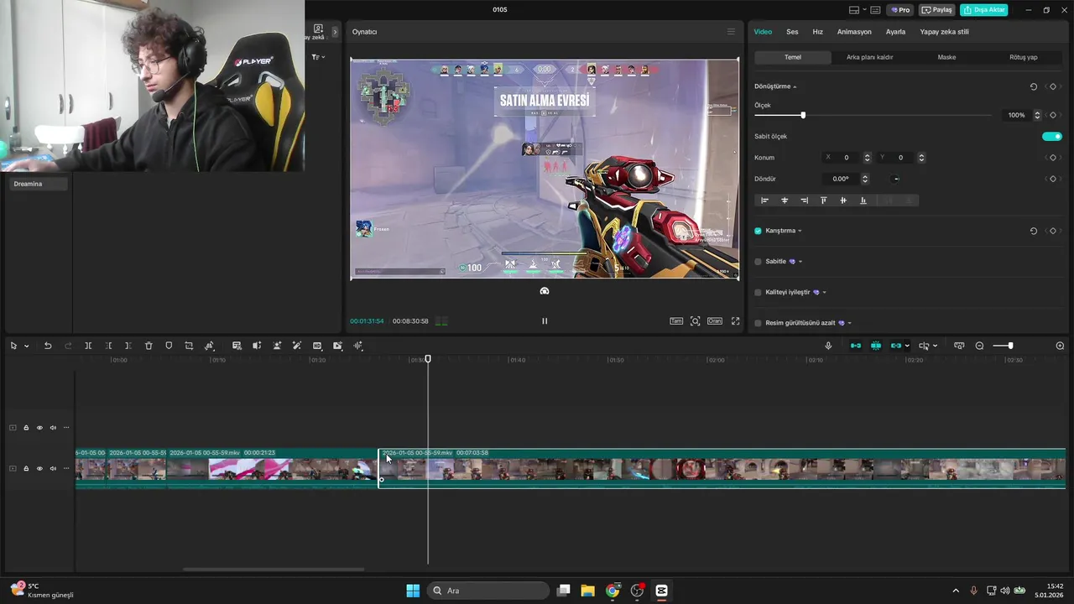Screen dimensions: 1074x604
Task: Click the Delete left of playhead icon
Action: click(x=108, y=346)
